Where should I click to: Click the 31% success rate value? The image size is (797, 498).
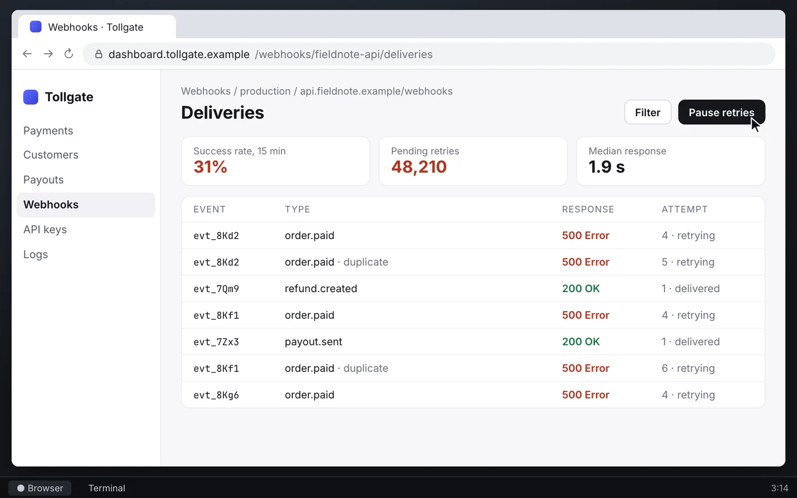210,167
